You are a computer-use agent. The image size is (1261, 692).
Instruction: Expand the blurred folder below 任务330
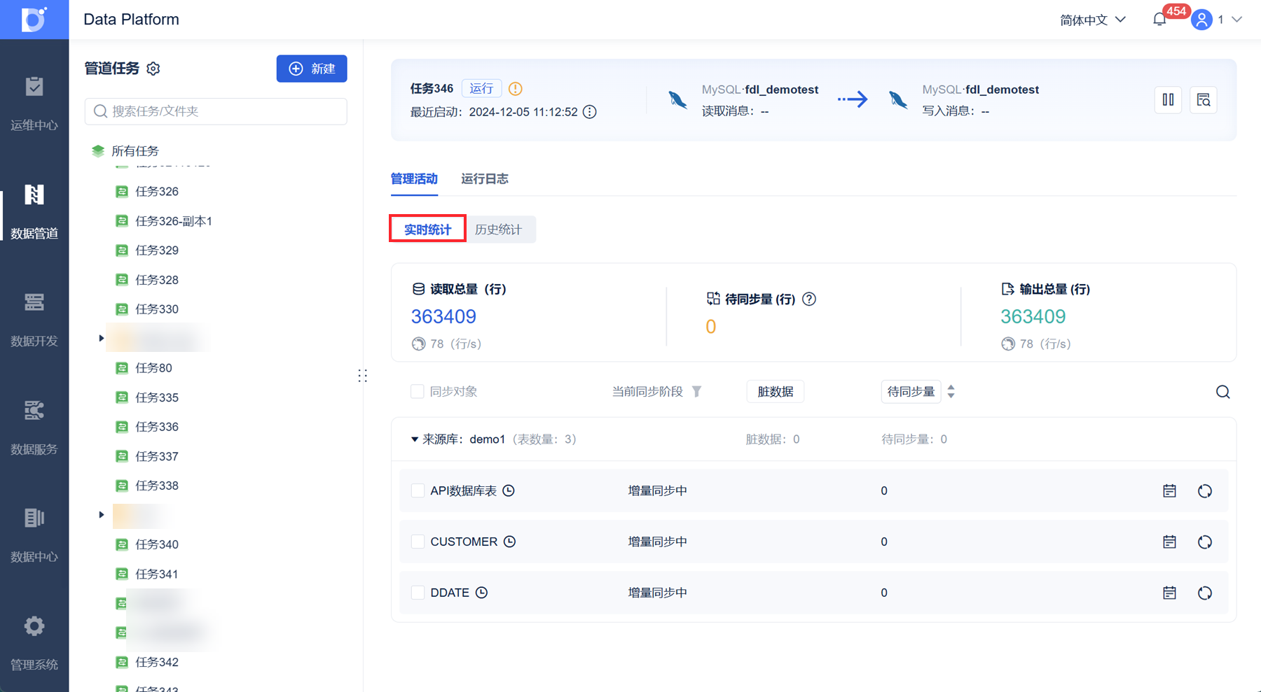102,339
